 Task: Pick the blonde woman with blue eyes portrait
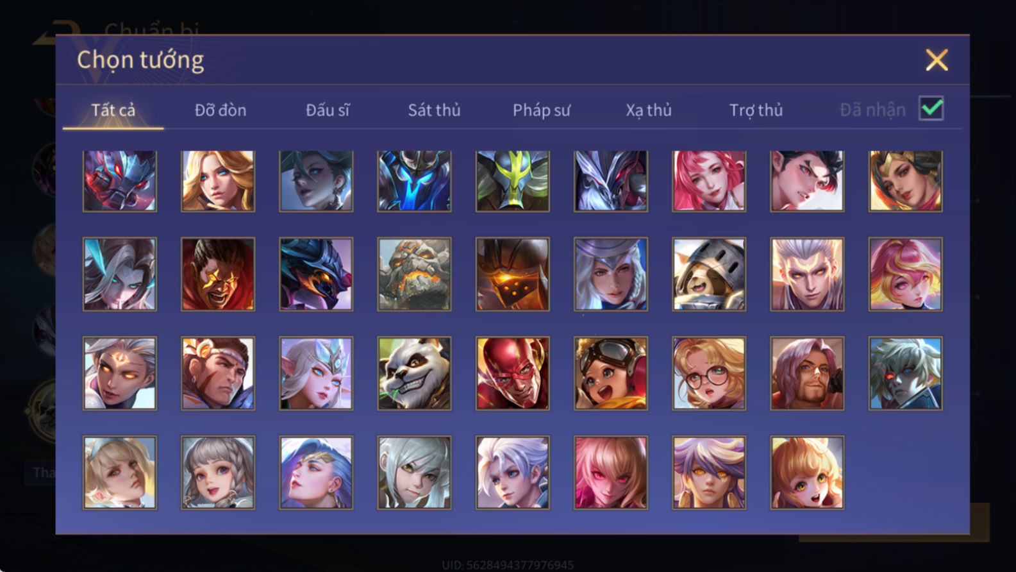[218, 181]
